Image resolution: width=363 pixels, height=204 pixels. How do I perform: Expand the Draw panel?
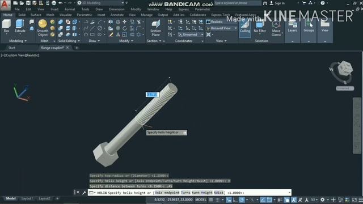click(x=94, y=41)
